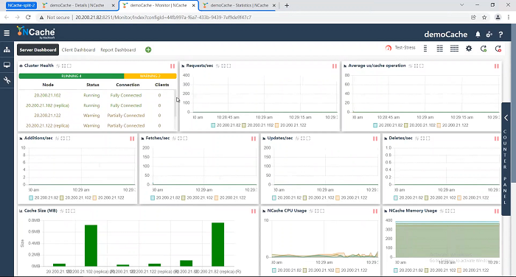The image size is (516, 277).
Task: Switch to demoCache - Statistics browser tab
Action: (x=240, y=5)
